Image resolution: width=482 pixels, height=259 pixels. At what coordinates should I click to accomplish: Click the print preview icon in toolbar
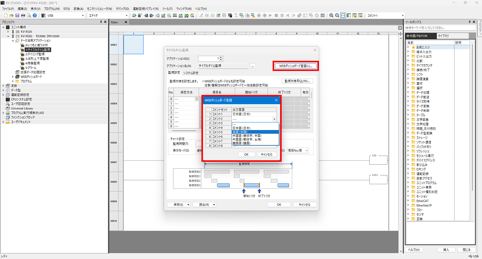(x=29, y=15)
